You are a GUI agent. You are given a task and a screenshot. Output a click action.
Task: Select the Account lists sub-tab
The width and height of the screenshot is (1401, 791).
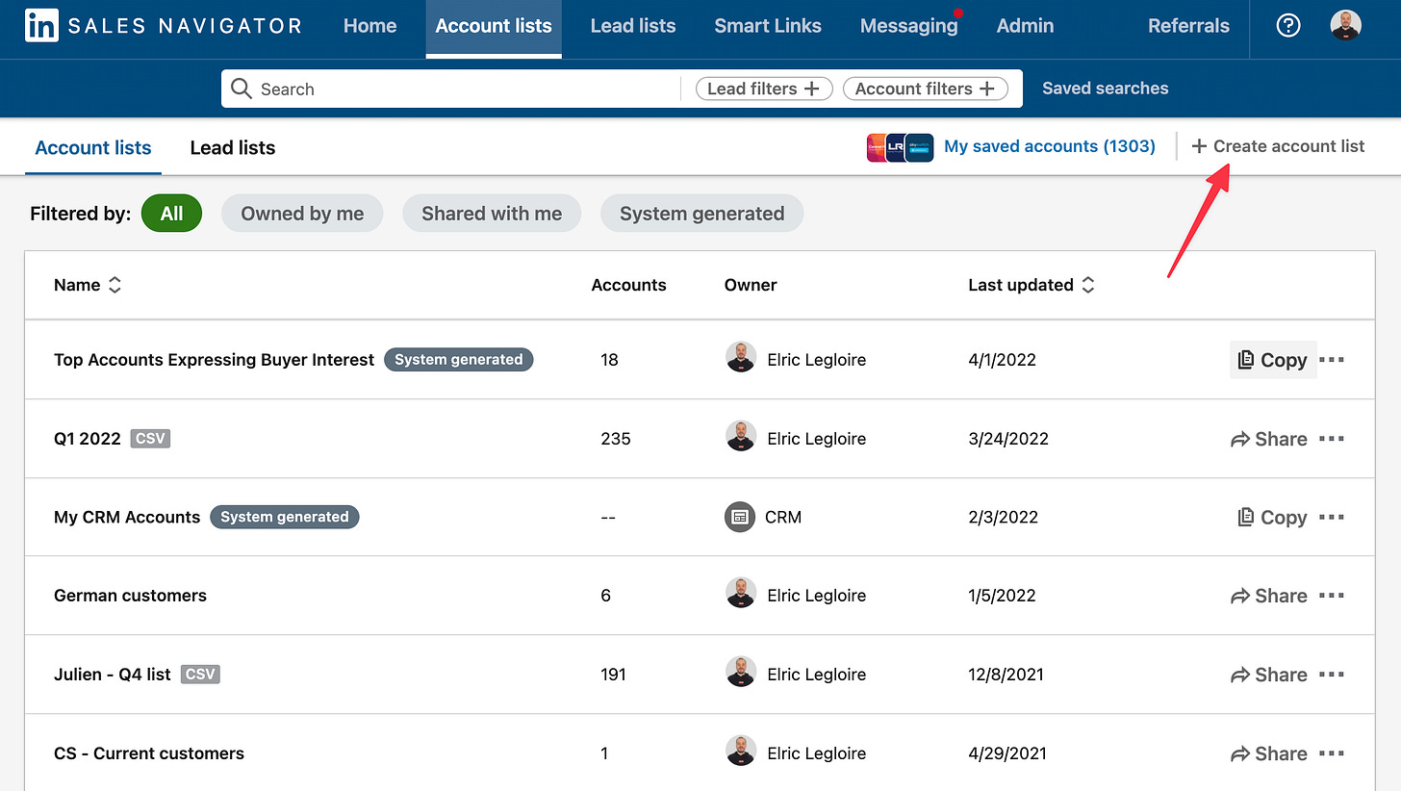(x=93, y=147)
